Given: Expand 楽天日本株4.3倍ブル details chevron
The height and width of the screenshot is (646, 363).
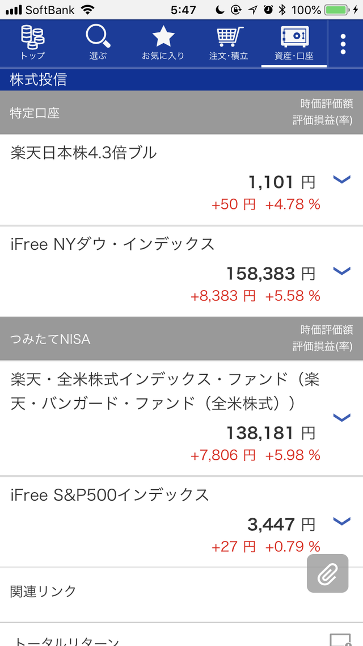Looking at the screenshot, I should pyautogui.click(x=341, y=179).
